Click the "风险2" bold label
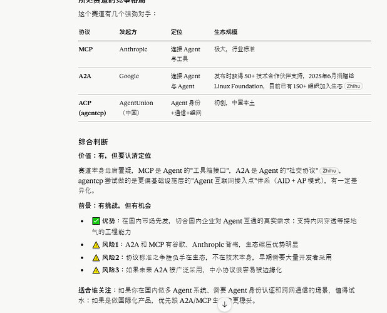This screenshot has width=387, height=313. tap(111, 257)
